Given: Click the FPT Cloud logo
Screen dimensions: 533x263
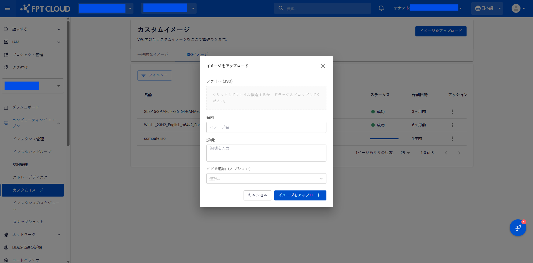Looking at the screenshot, I should tap(46, 9).
